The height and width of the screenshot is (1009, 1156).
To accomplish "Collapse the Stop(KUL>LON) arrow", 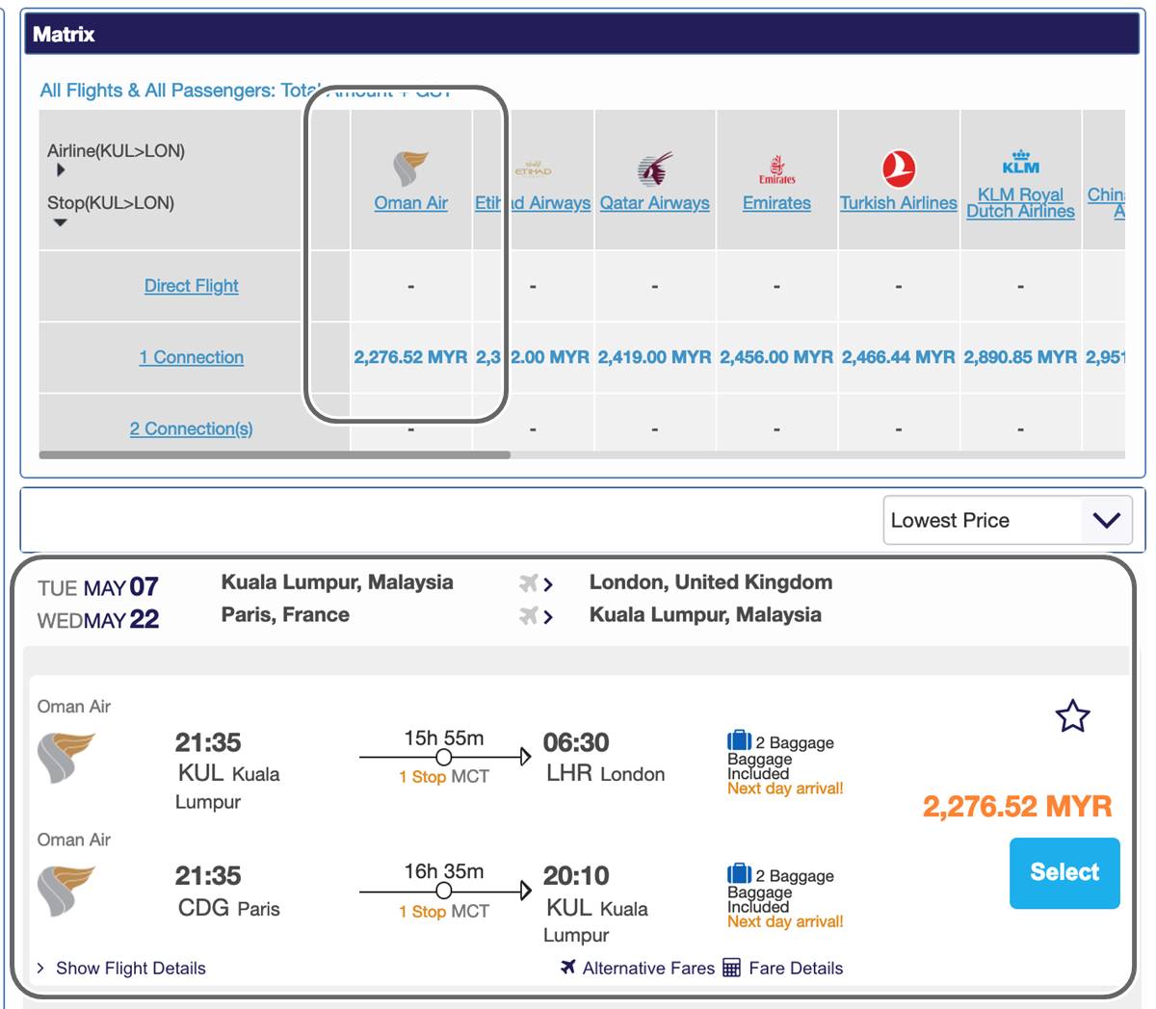I will tap(61, 222).
